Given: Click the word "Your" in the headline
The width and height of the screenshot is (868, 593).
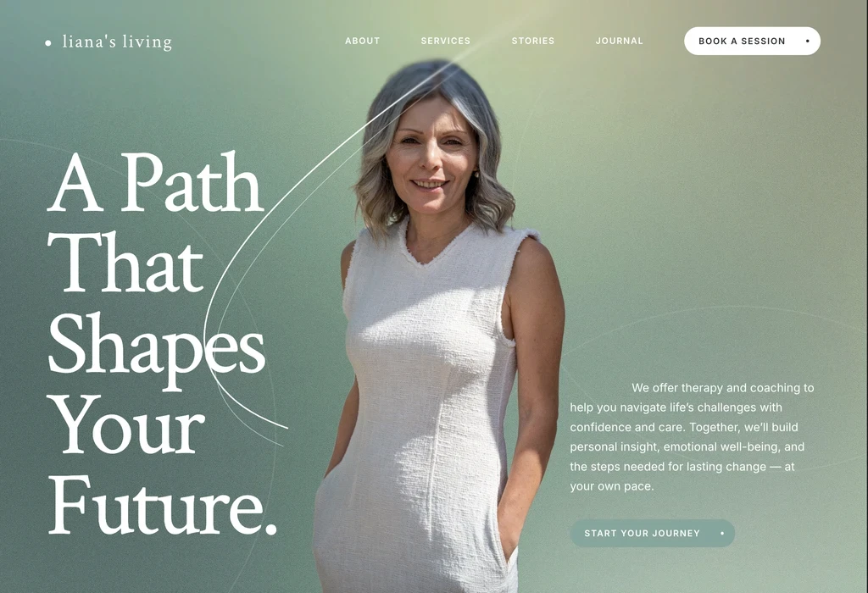Looking at the screenshot, I should (126, 424).
